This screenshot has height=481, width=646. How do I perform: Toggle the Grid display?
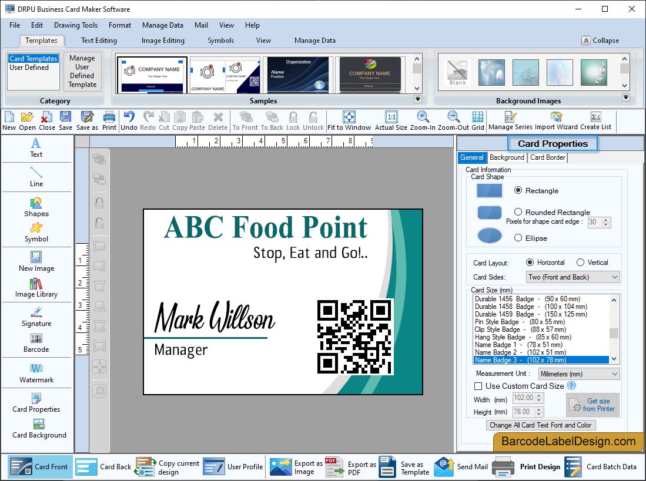pyautogui.click(x=478, y=122)
